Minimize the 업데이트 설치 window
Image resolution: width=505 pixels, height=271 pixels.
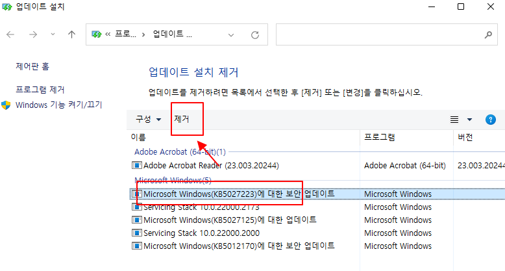(x=432, y=6)
